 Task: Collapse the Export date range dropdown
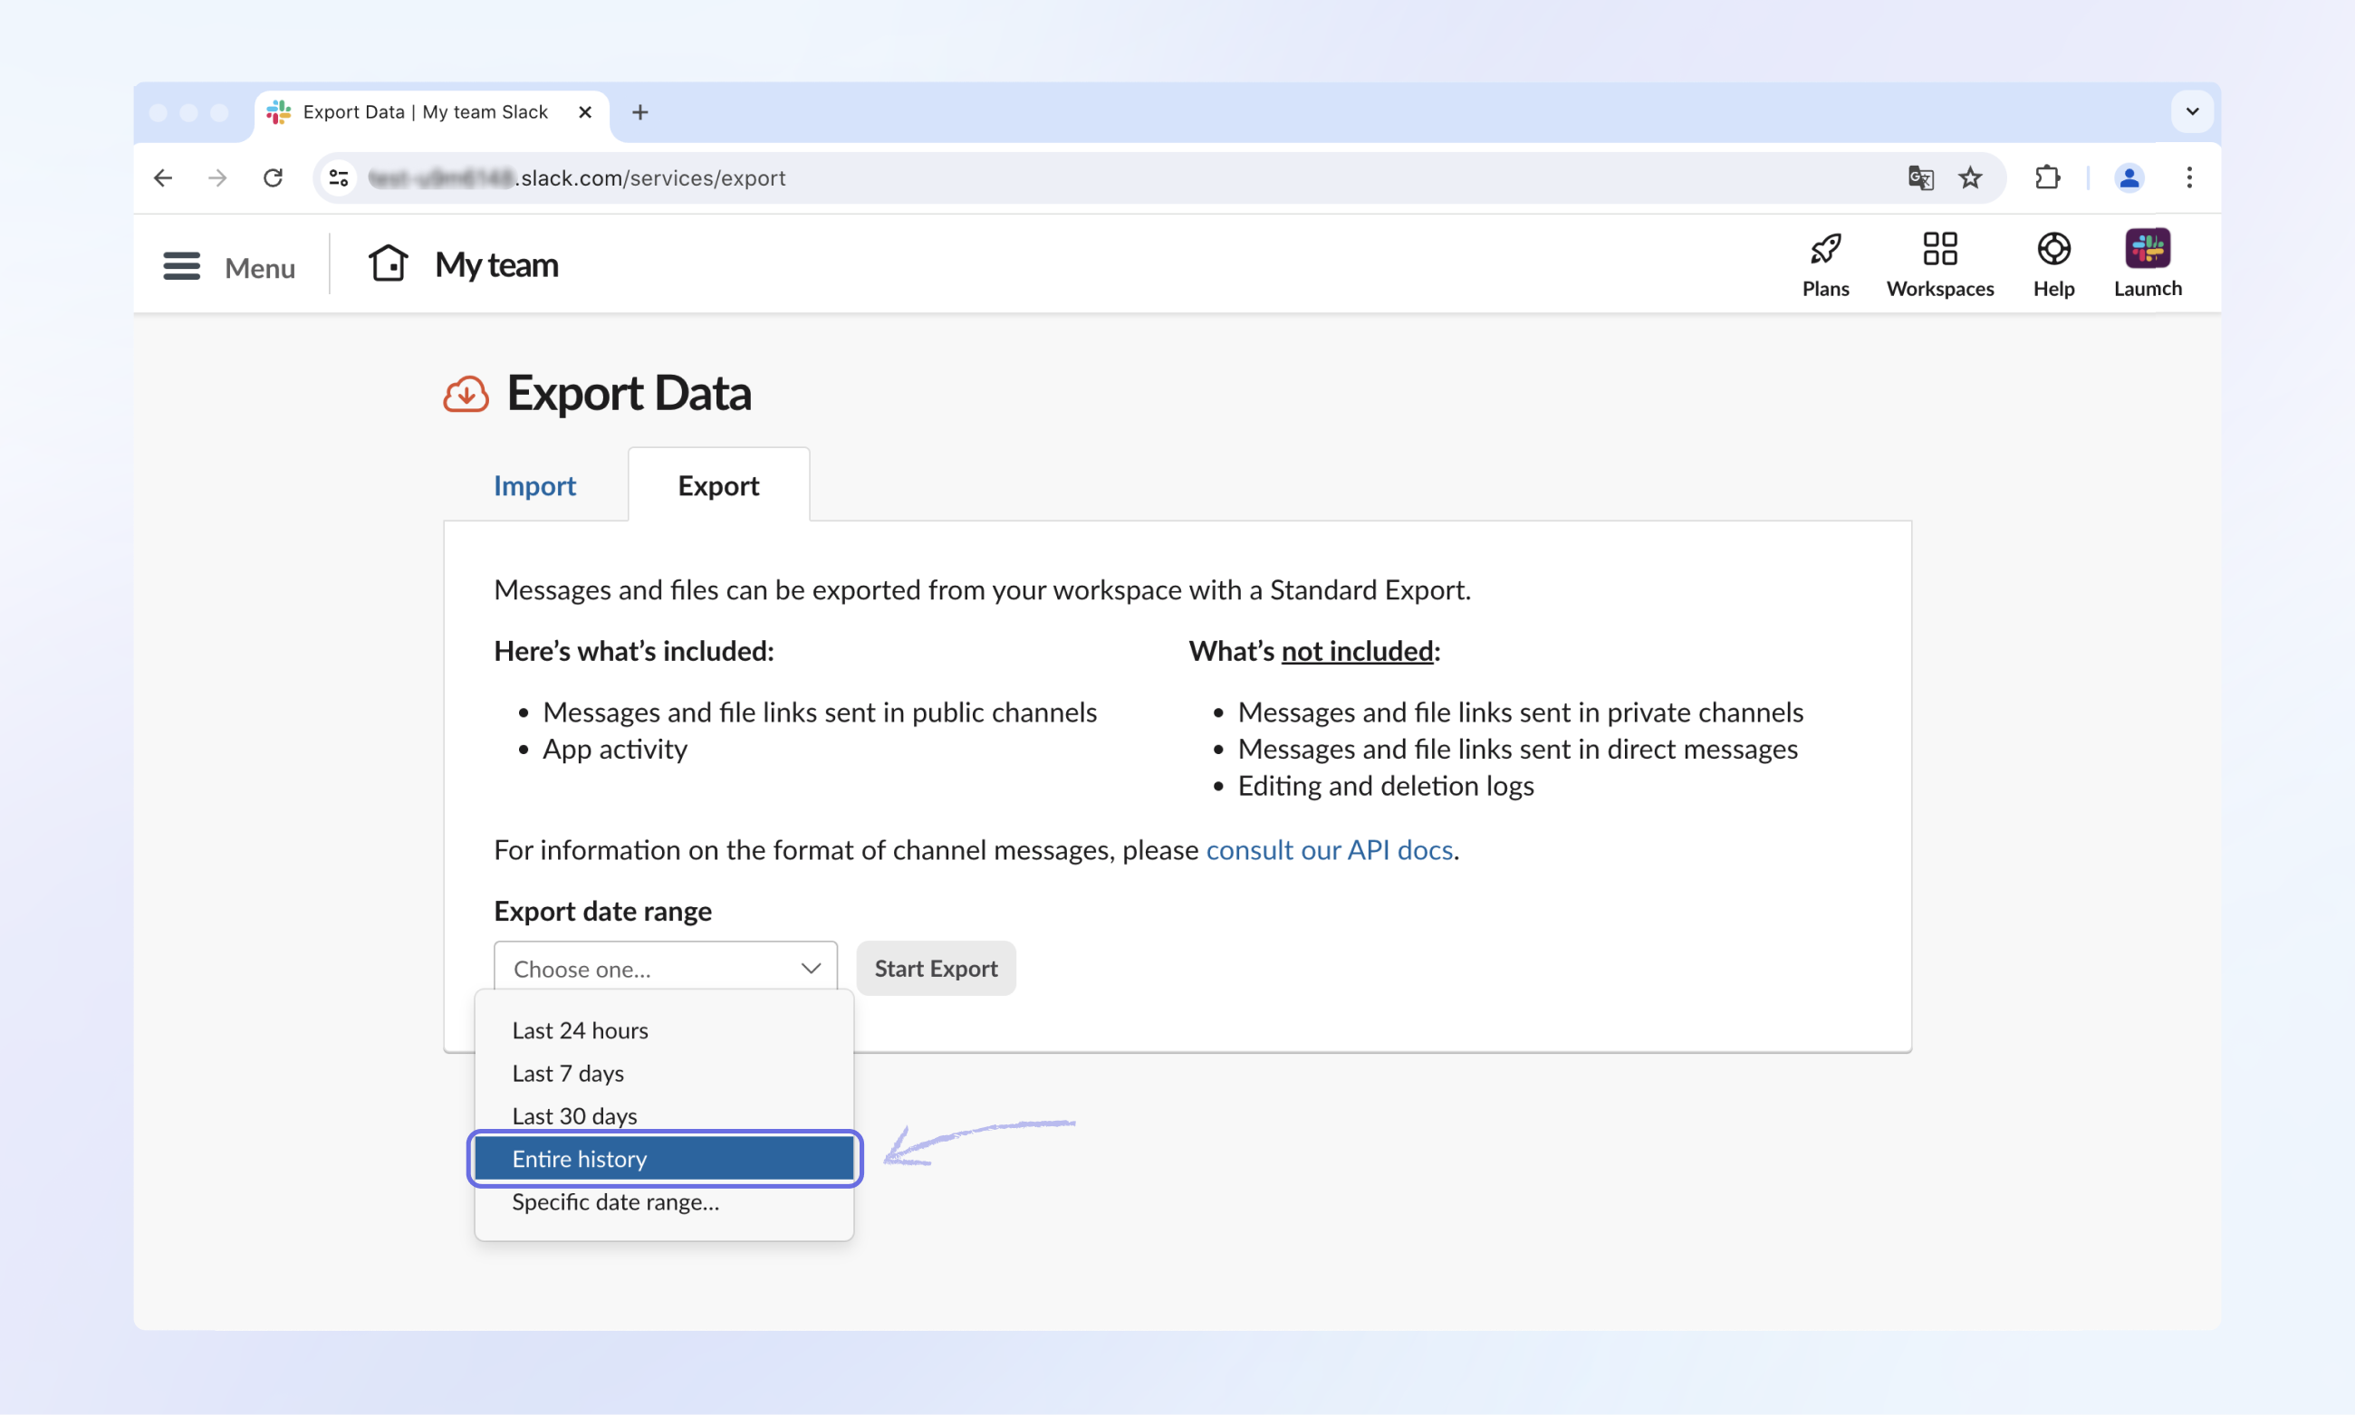coord(665,968)
